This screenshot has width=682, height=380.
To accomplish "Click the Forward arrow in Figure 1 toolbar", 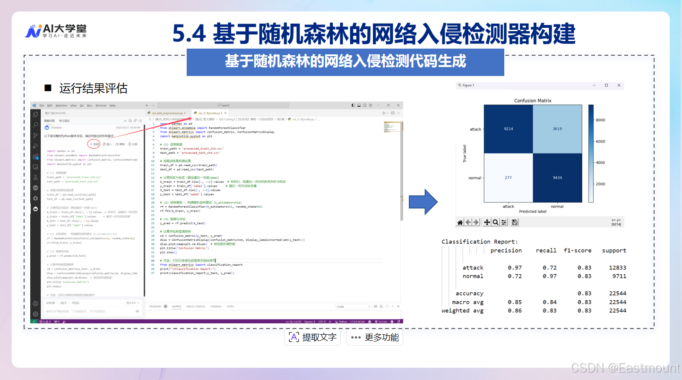I will tap(476, 222).
